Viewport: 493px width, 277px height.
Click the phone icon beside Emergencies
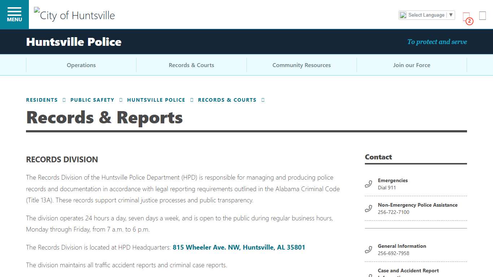pyautogui.click(x=368, y=184)
